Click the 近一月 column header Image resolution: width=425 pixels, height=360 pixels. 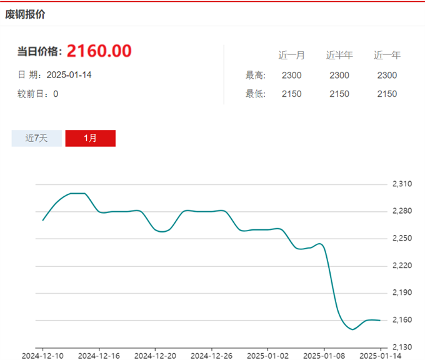(292, 55)
